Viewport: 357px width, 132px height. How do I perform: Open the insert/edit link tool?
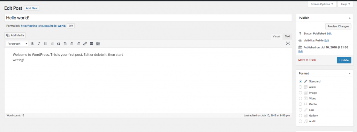click(x=85, y=44)
